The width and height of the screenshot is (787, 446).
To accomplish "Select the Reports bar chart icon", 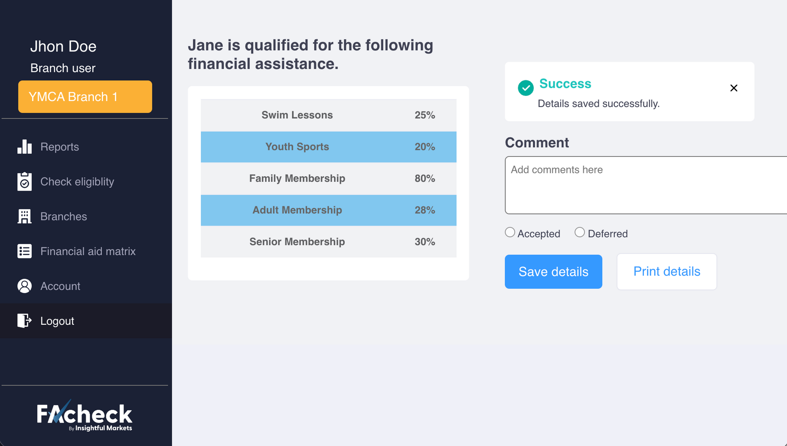I will pyautogui.click(x=25, y=147).
